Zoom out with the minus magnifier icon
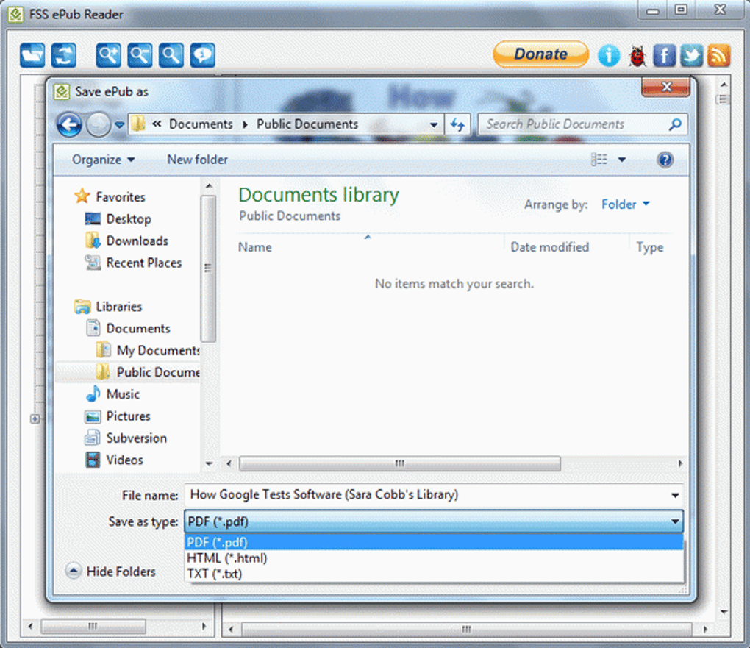The image size is (750, 648). [x=140, y=55]
